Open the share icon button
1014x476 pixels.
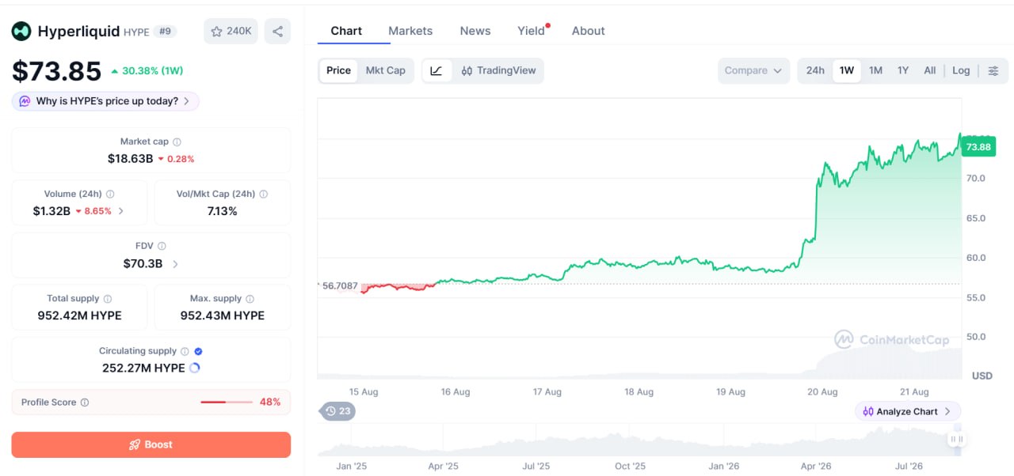[x=277, y=31]
